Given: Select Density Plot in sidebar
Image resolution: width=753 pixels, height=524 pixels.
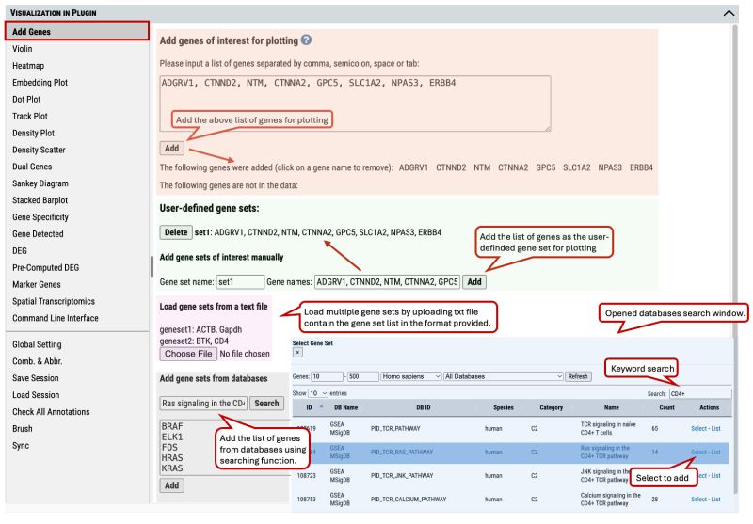Looking at the screenshot, I should [33, 133].
